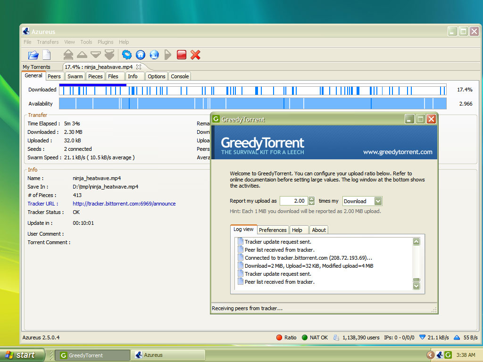
Task: Expand hidden tray icons arrow
Action: (430, 355)
